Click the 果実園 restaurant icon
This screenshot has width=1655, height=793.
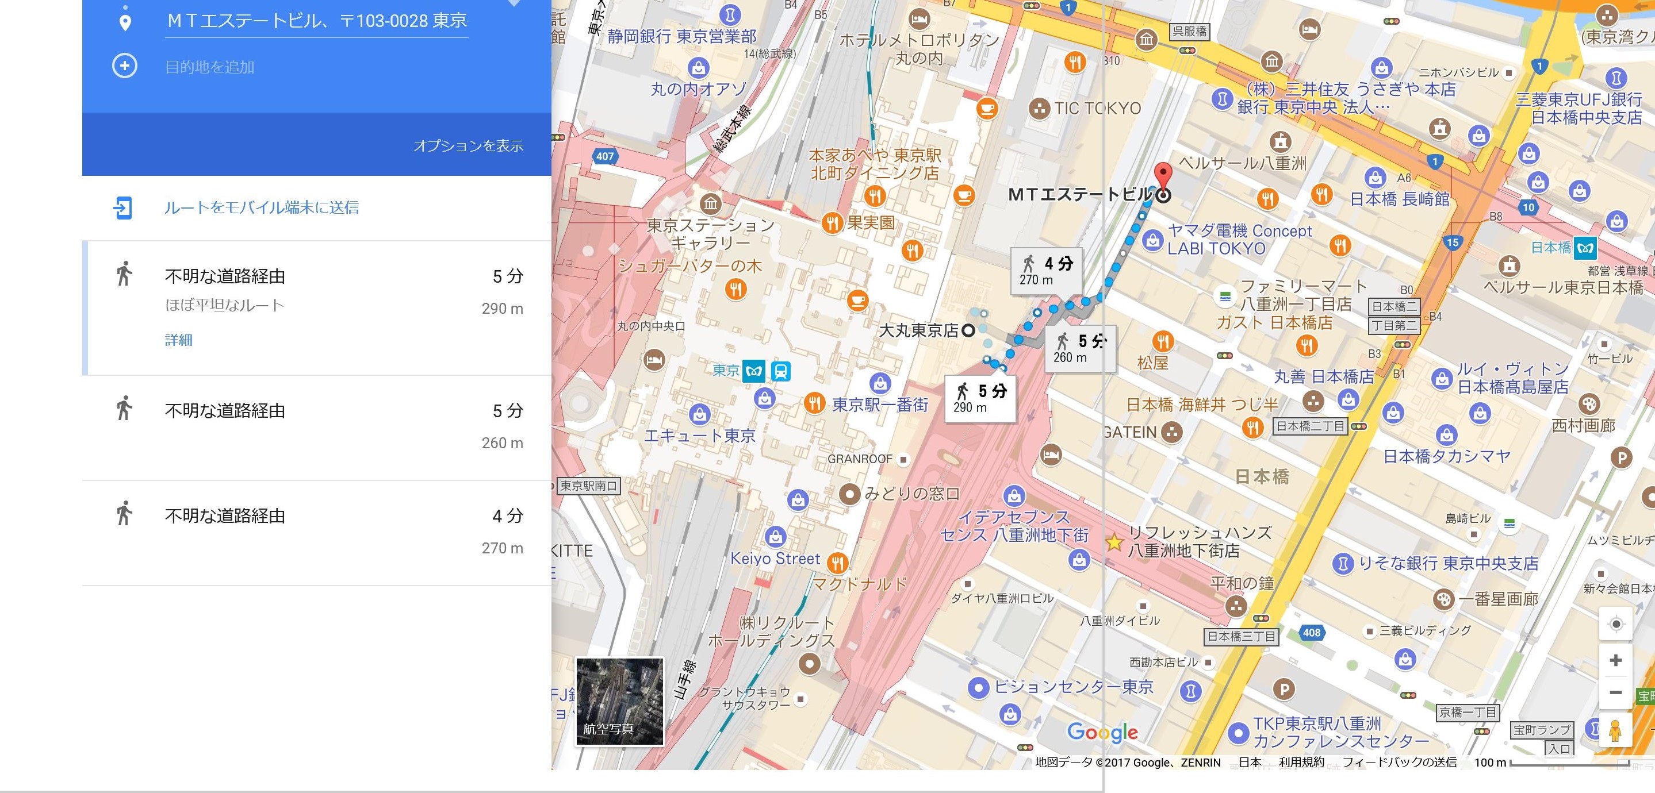[832, 224]
